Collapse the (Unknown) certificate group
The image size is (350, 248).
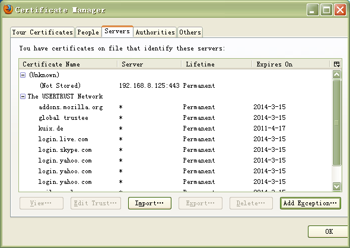point(23,75)
